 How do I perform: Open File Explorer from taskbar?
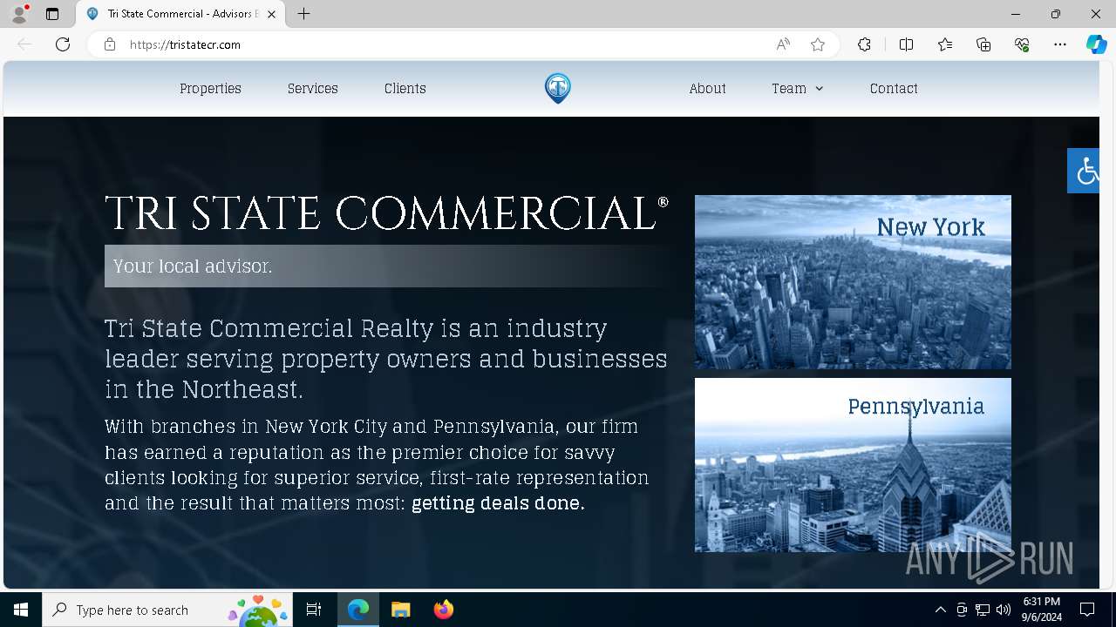click(x=401, y=610)
